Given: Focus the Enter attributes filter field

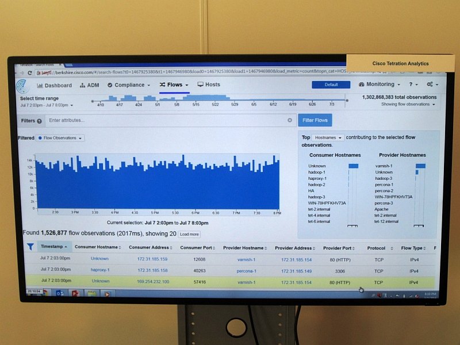Looking at the screenshot, I should 167,120.
